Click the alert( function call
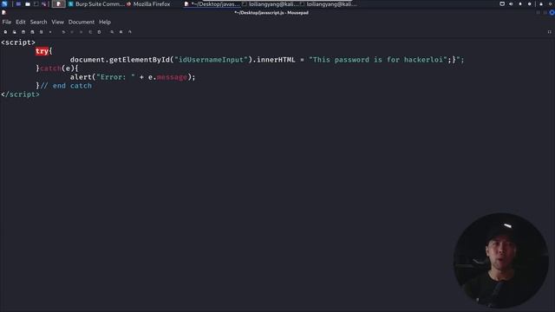555x312 pixels. point(83,77)
